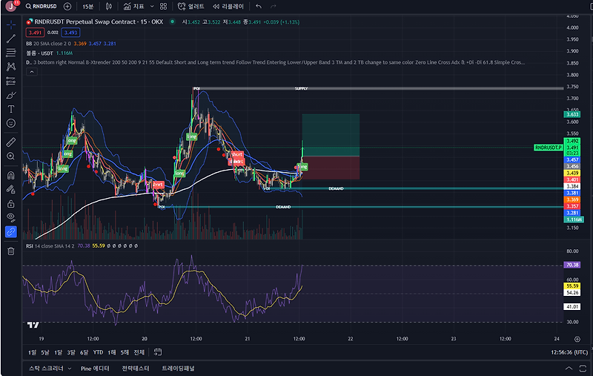Select the brush drawing tool
Screen dimensions: 593x376
pos(11,95)
